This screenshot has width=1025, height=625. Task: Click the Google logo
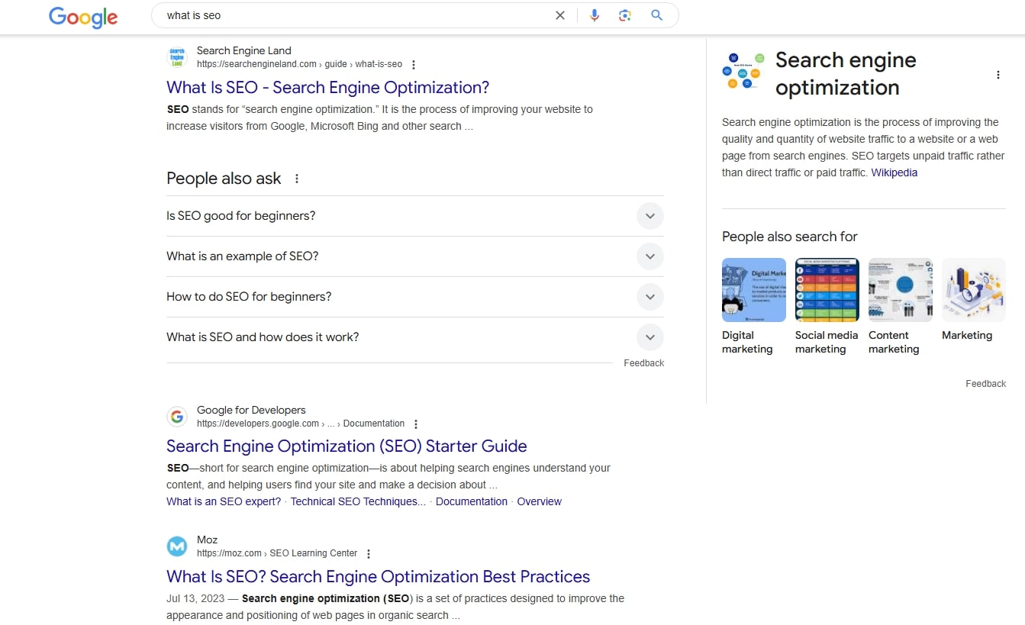pos(83,17)
